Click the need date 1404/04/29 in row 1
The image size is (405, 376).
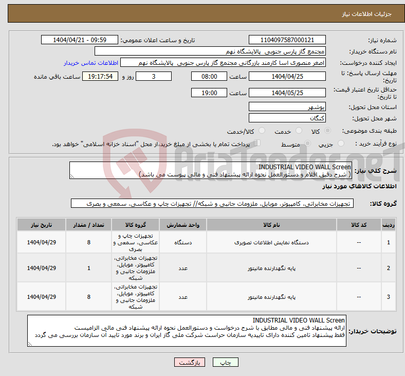point(41,242)
